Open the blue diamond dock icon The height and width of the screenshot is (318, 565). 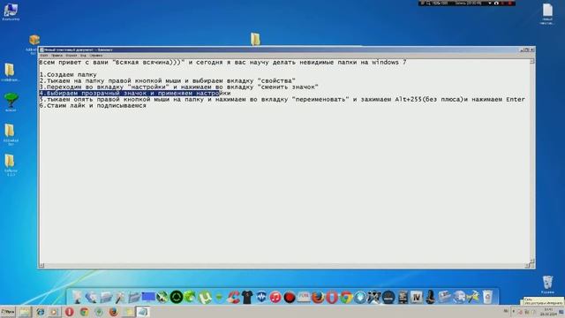pos(360,298)
